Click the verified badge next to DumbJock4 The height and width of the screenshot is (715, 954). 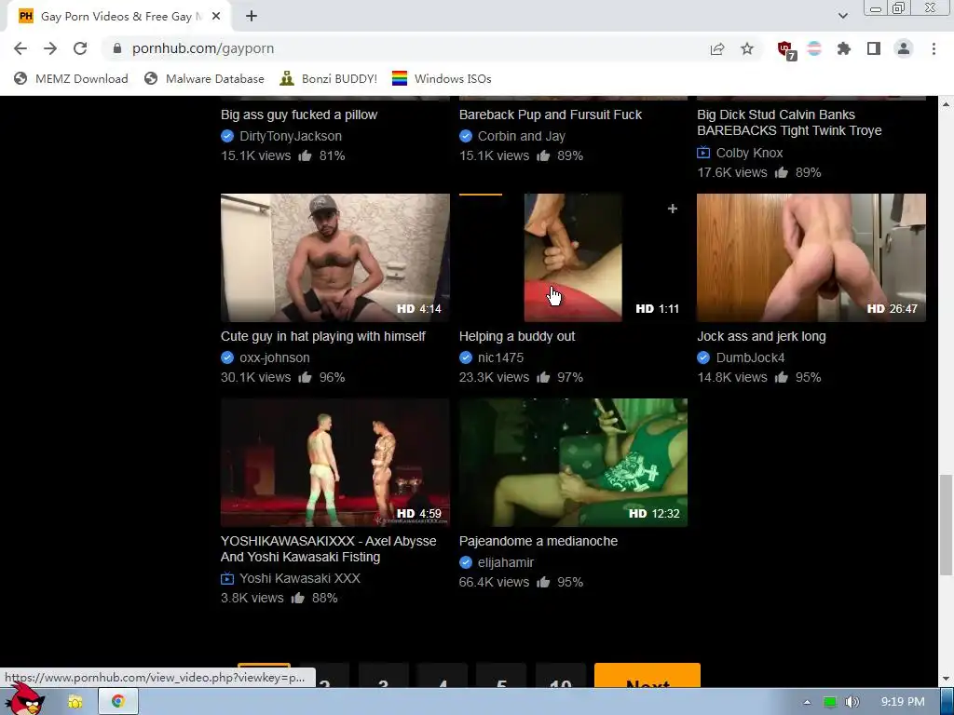[703, 357]
